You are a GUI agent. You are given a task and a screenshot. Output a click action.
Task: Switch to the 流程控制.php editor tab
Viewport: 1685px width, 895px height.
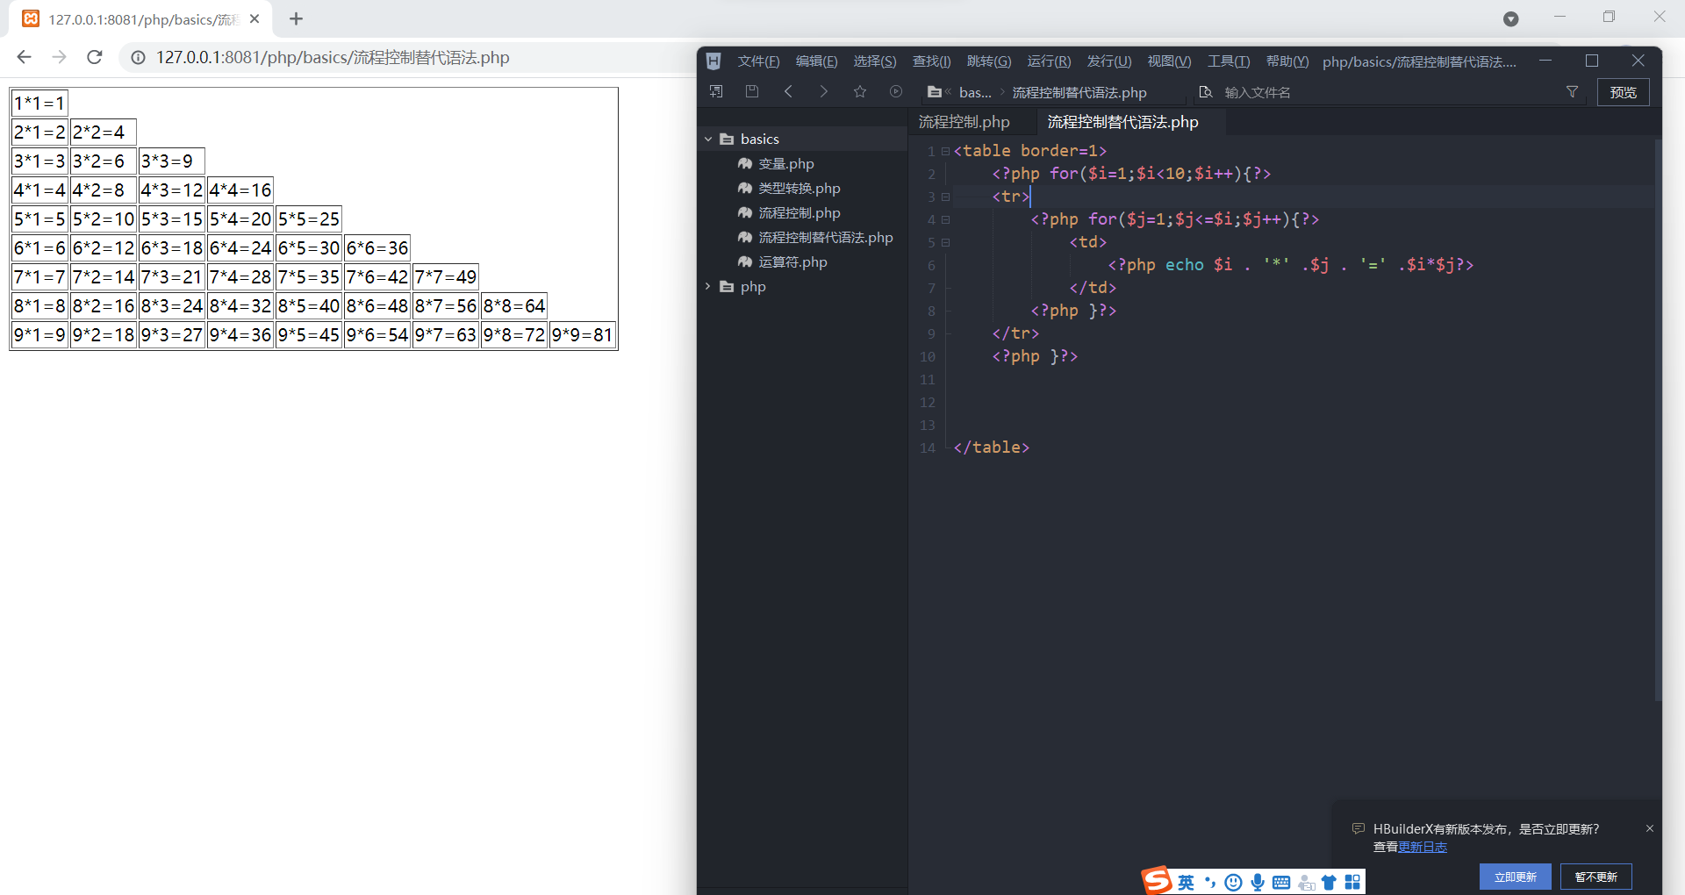[963, 122]
